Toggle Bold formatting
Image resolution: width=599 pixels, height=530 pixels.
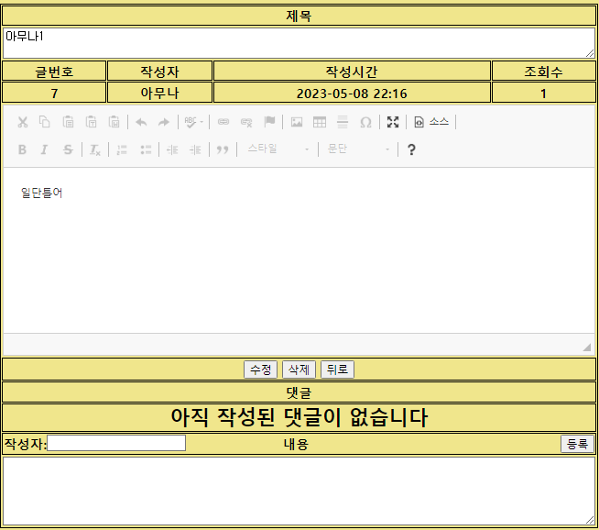22,149
